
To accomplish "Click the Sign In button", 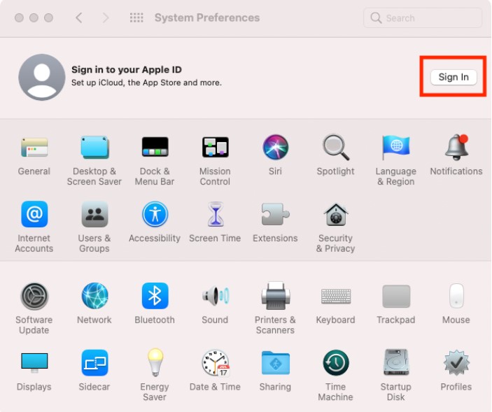I will 454,77.
